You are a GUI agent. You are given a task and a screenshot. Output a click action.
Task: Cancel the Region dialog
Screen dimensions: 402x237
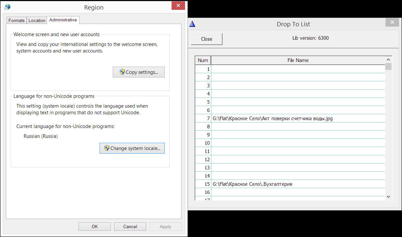[130, 226]
